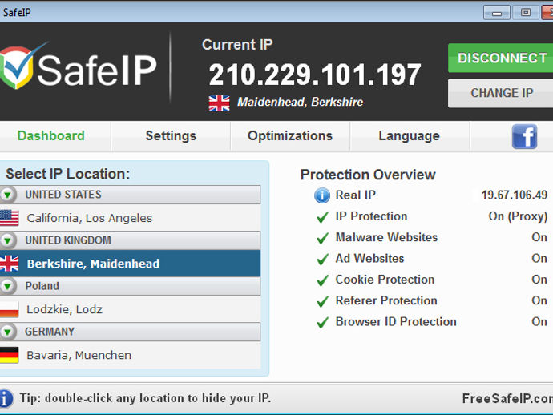Click the Polish flag next to Lodzkie, Lodz
553x415 pixels.
point(9,309)
